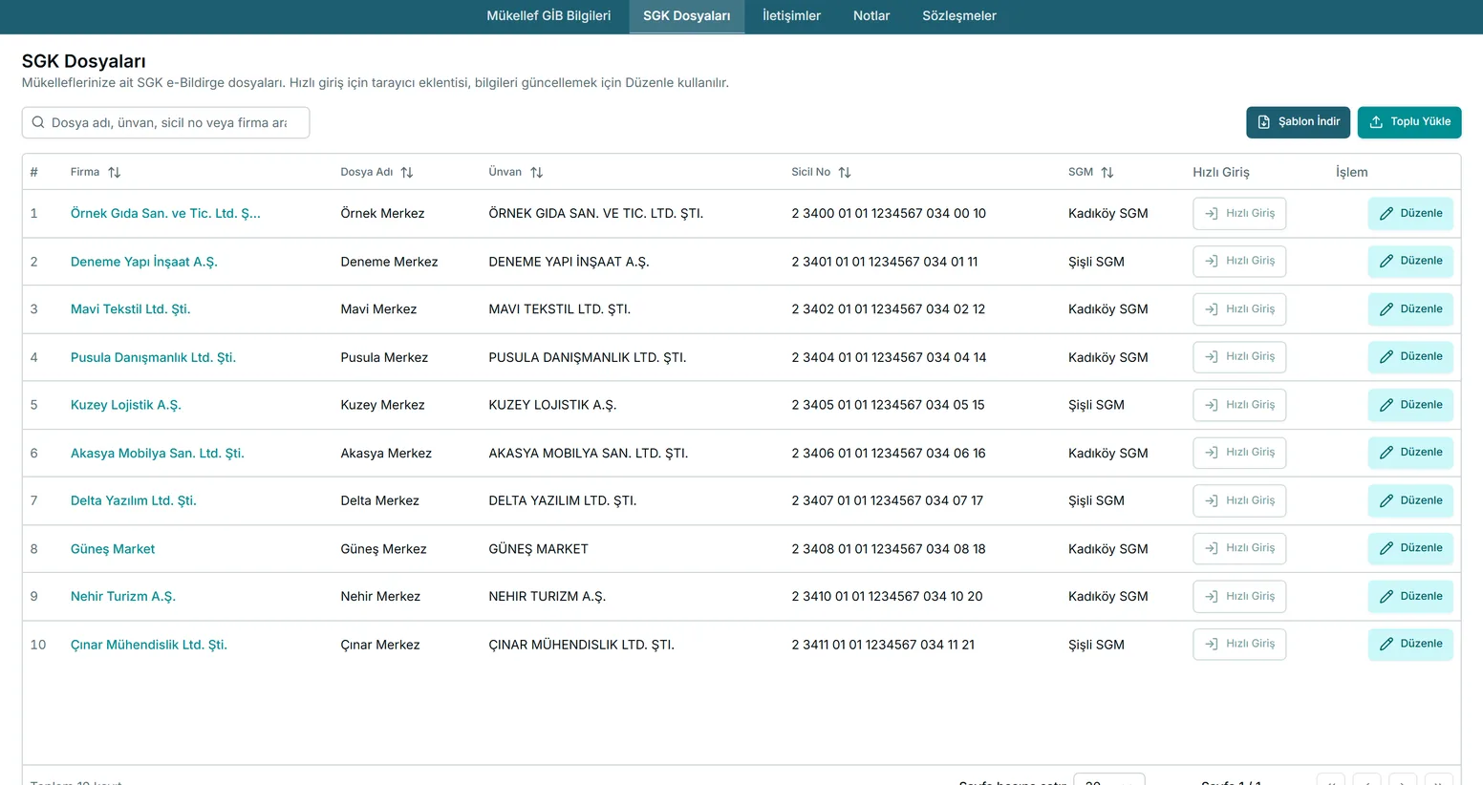Click the Dosya Adı cell Akasya Merkez
Screen dimensions: 1483x785
[386, 453]
